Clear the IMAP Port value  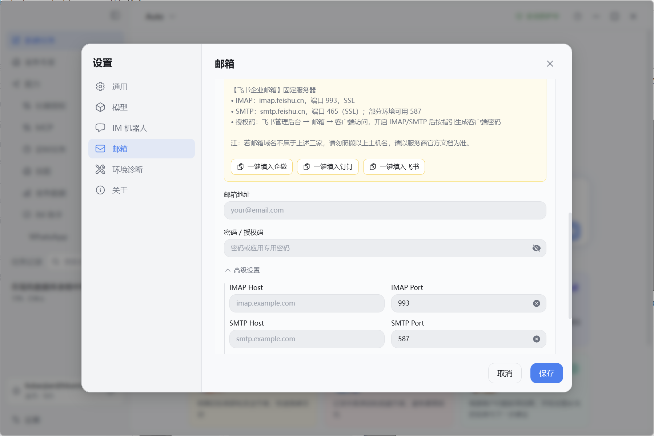coord(536,303)
